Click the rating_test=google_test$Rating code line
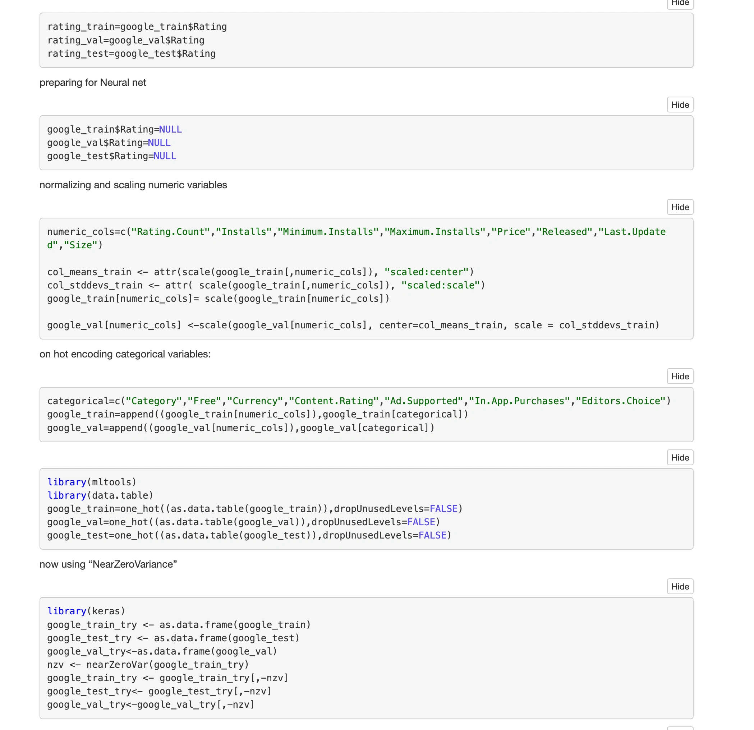Image resolution: width=754 pixels, height=730 pixels. [131, 54]
